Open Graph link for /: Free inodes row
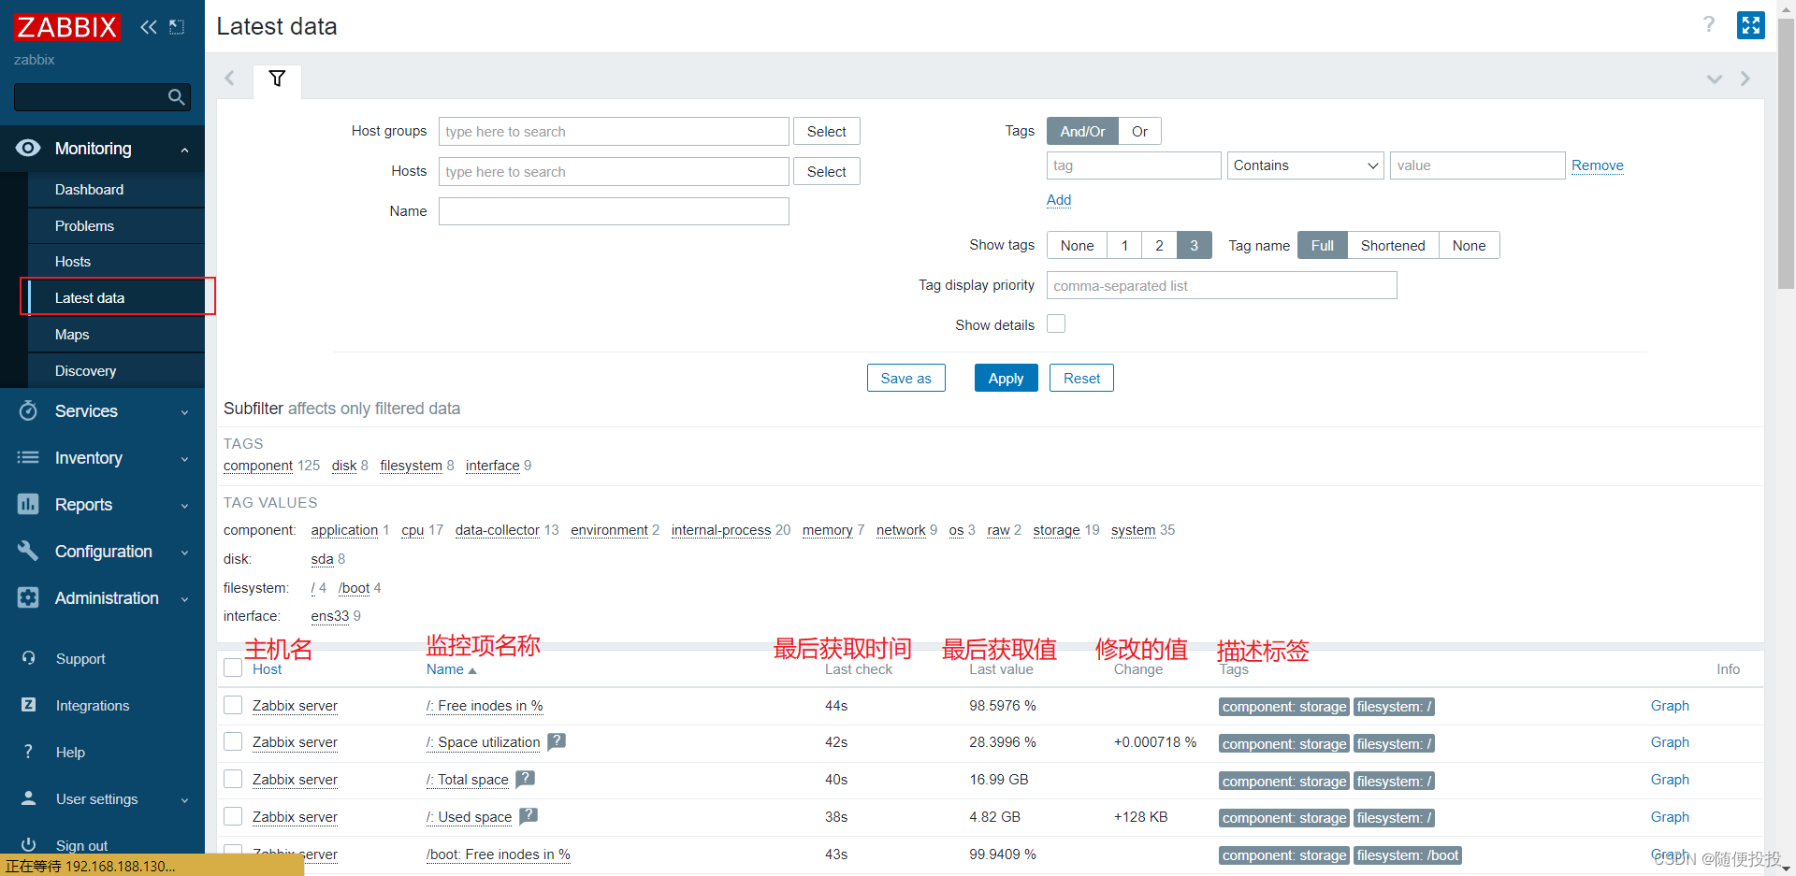This screenshot has width=1796, height=876. (x=1670, y=705)
